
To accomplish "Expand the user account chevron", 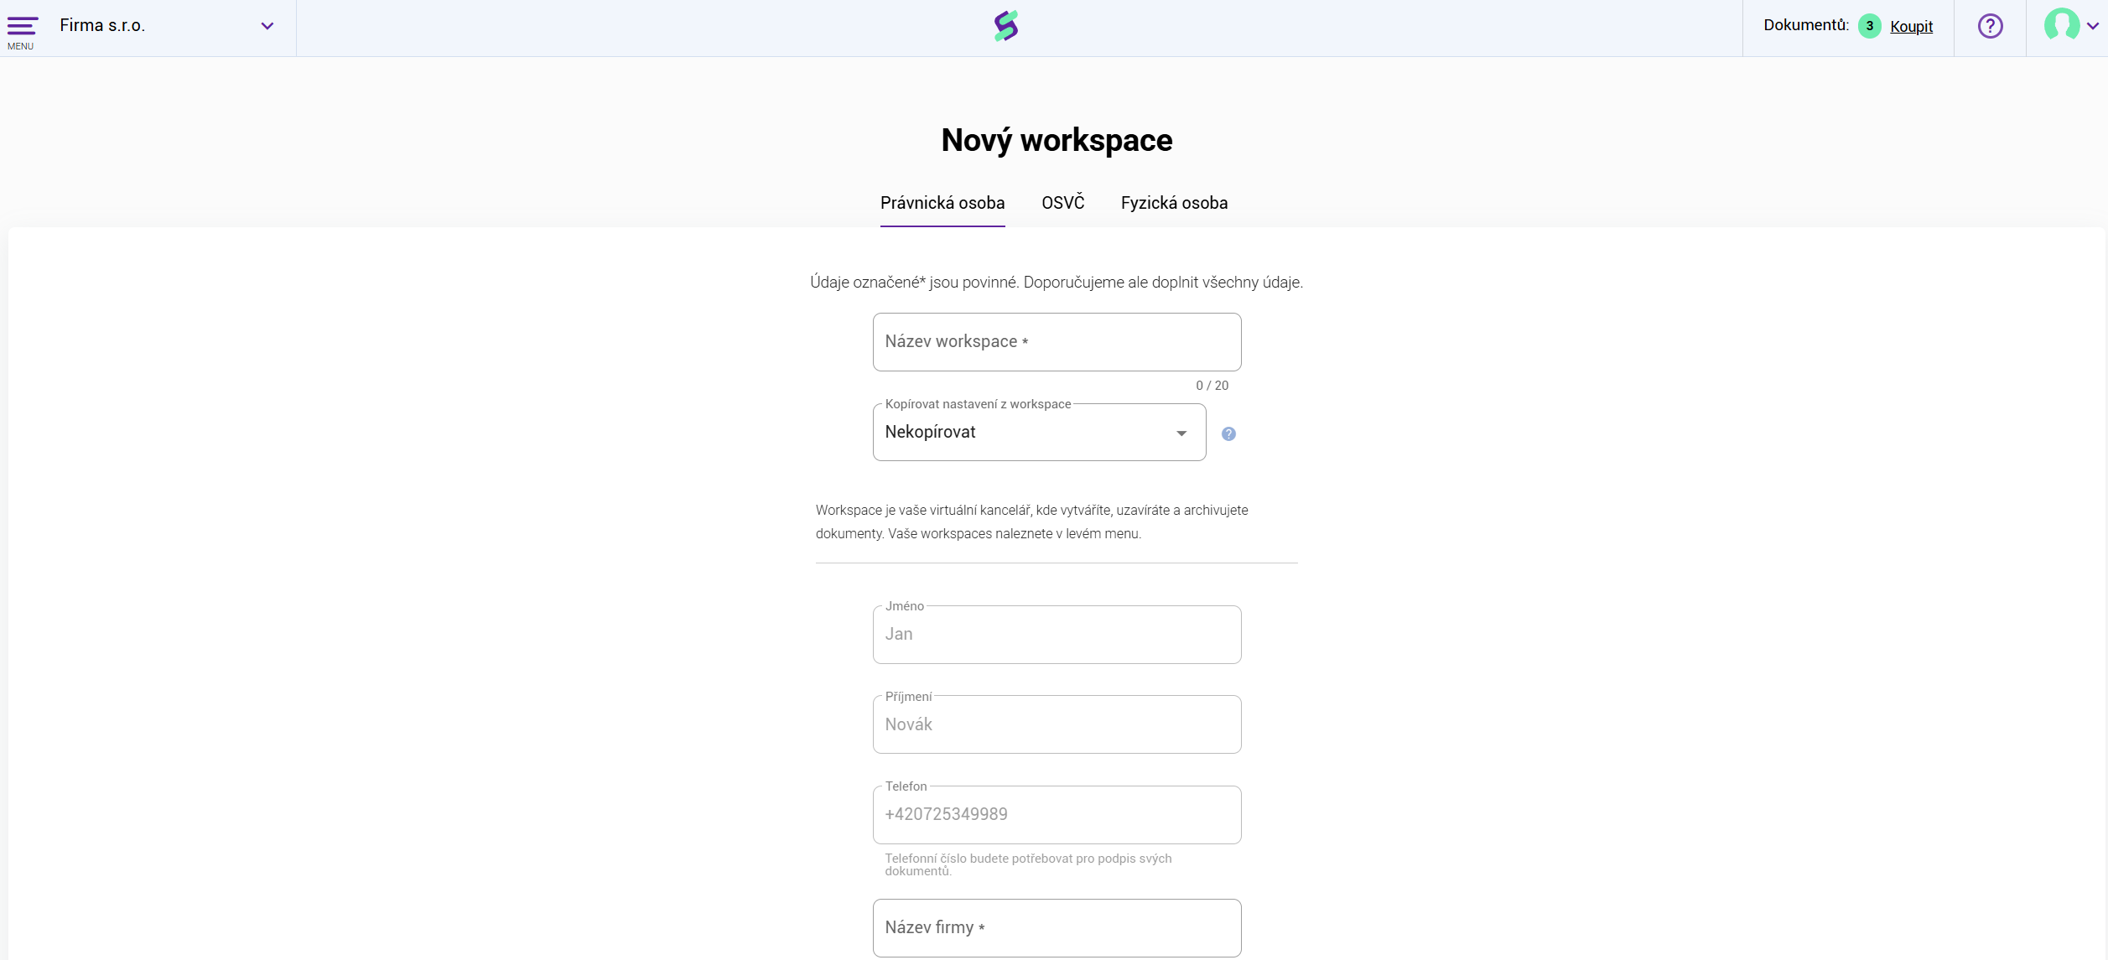I will coord(2093,26).
